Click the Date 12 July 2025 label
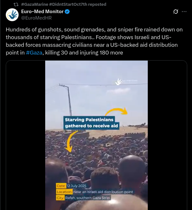 pos(71,186)
